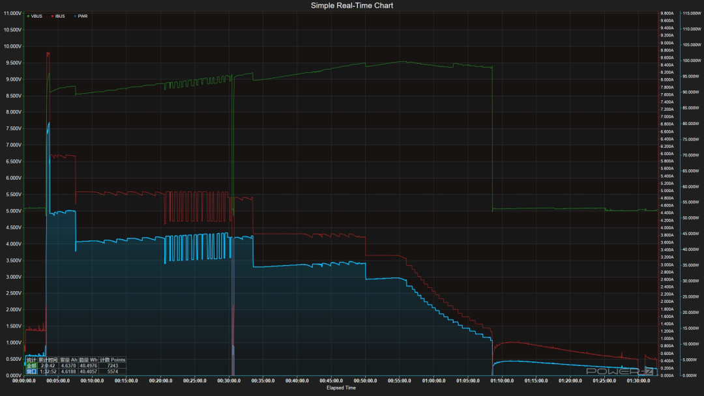Click the '计数 Points' column header

coord(112,360)
